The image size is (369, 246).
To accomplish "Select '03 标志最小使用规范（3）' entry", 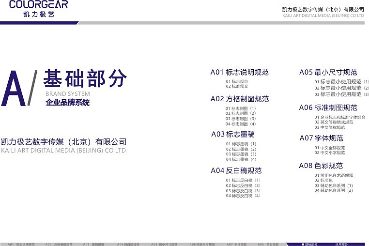I will pos(341,94).
